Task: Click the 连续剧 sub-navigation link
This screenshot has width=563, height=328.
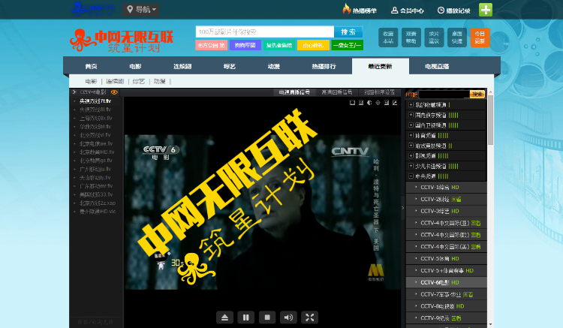Action: tap(115, 82)
